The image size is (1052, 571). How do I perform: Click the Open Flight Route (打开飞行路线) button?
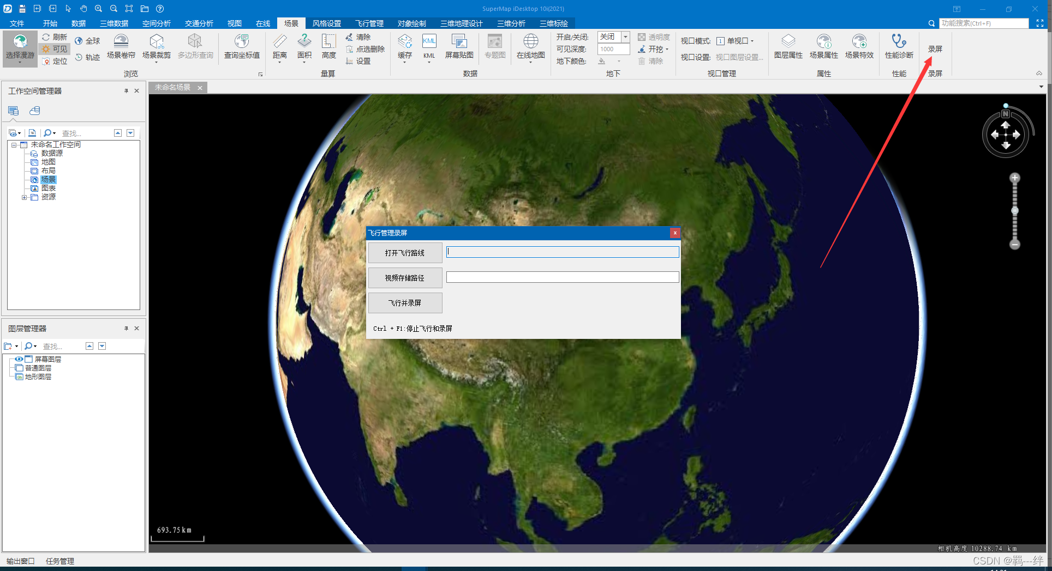[x=405, y=253]
